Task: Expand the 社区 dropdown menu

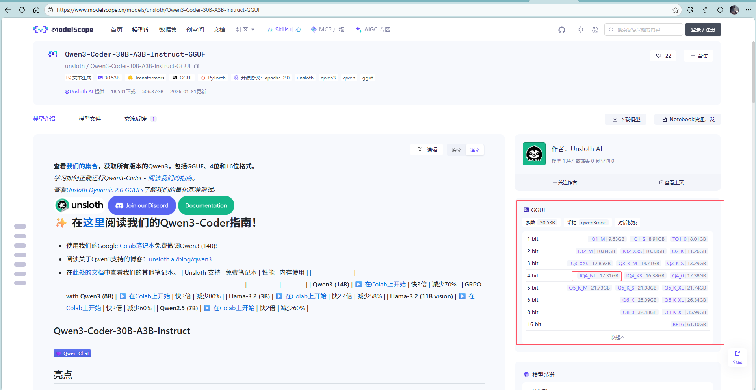Action: coord(245,30)
